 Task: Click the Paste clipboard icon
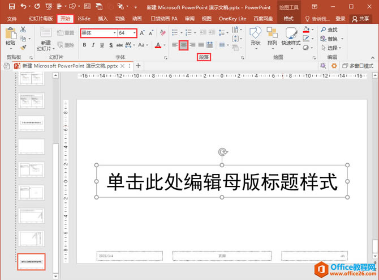coord(11,33)
